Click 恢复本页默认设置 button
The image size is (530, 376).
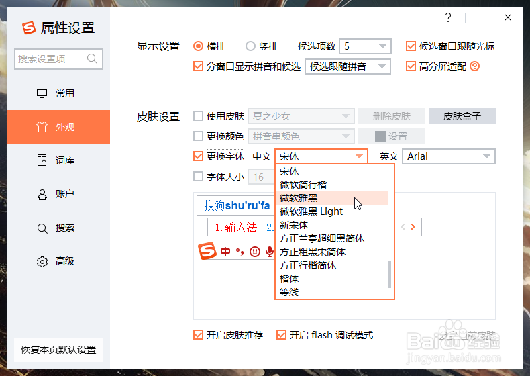coord(58,350)
